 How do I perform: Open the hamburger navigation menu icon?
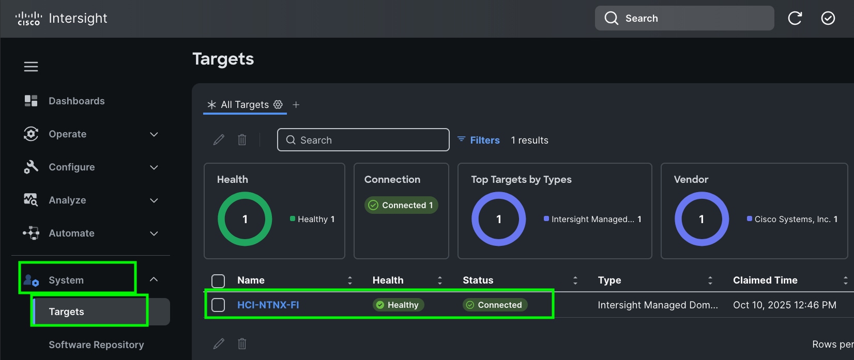(x=31, y=67)
